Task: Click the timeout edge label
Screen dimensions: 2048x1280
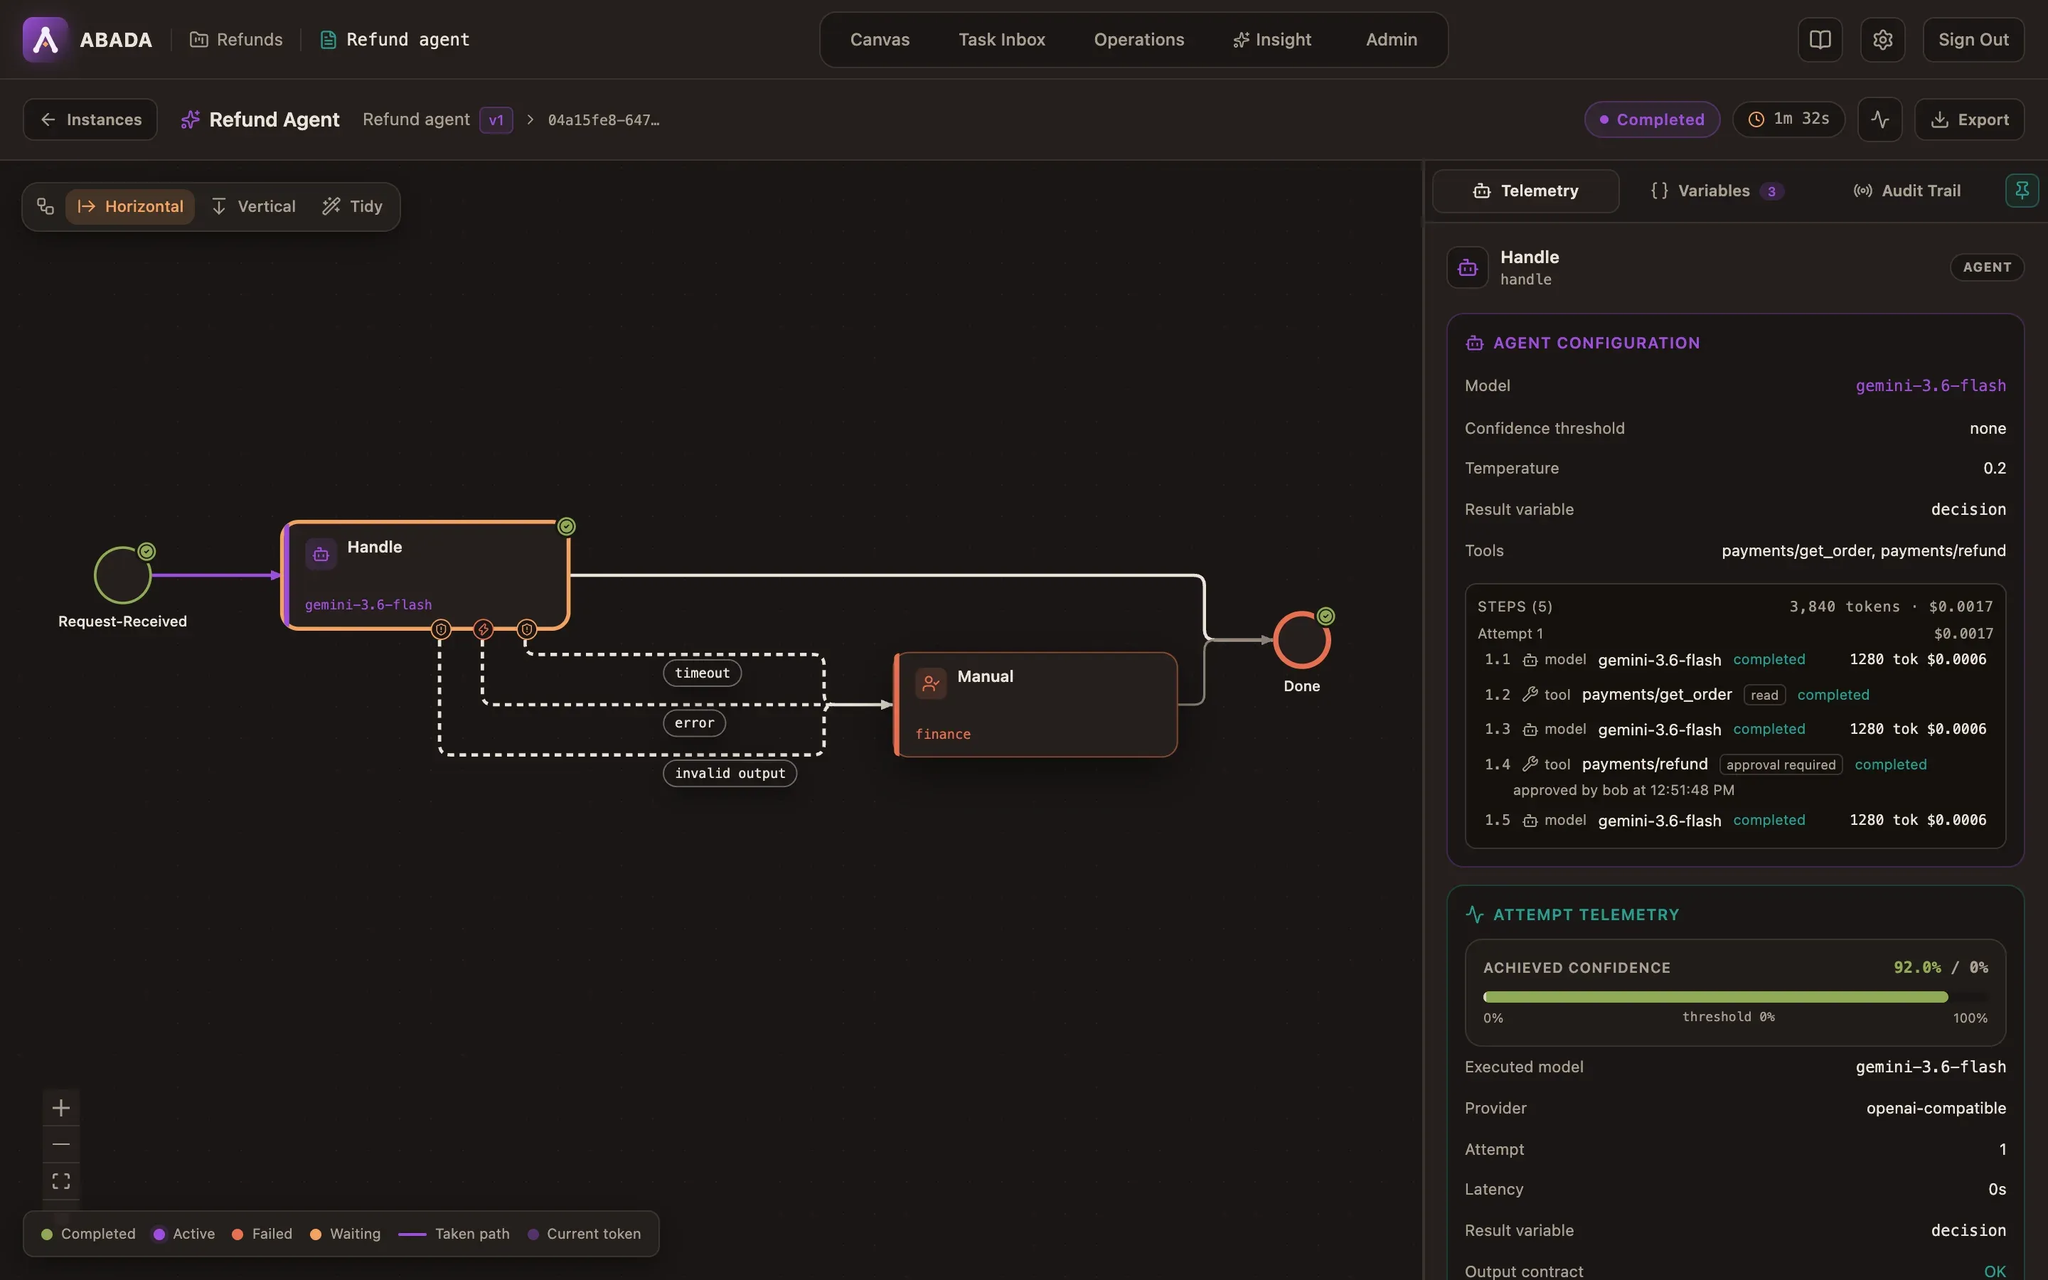Action: coord(702,673)
